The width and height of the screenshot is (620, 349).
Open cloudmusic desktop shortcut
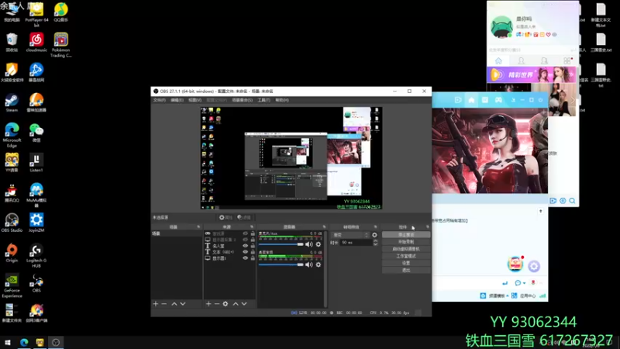pyautogui.click(x=36, y=43)
